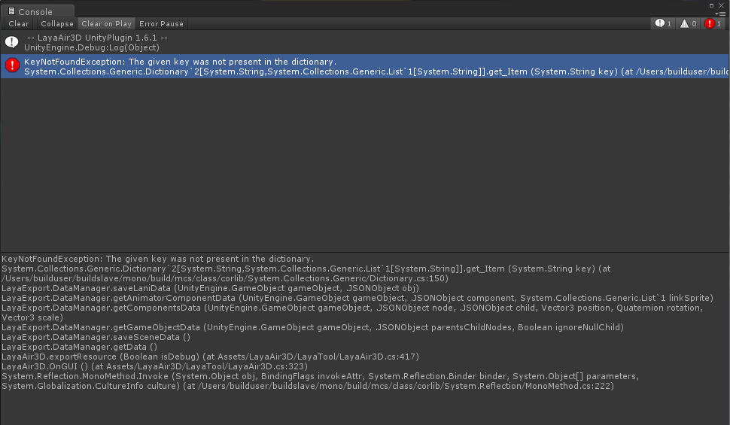The width and height of the screenshot is (730, 425).
Task: Click the divider above the details pane
Action: [365, 252]
